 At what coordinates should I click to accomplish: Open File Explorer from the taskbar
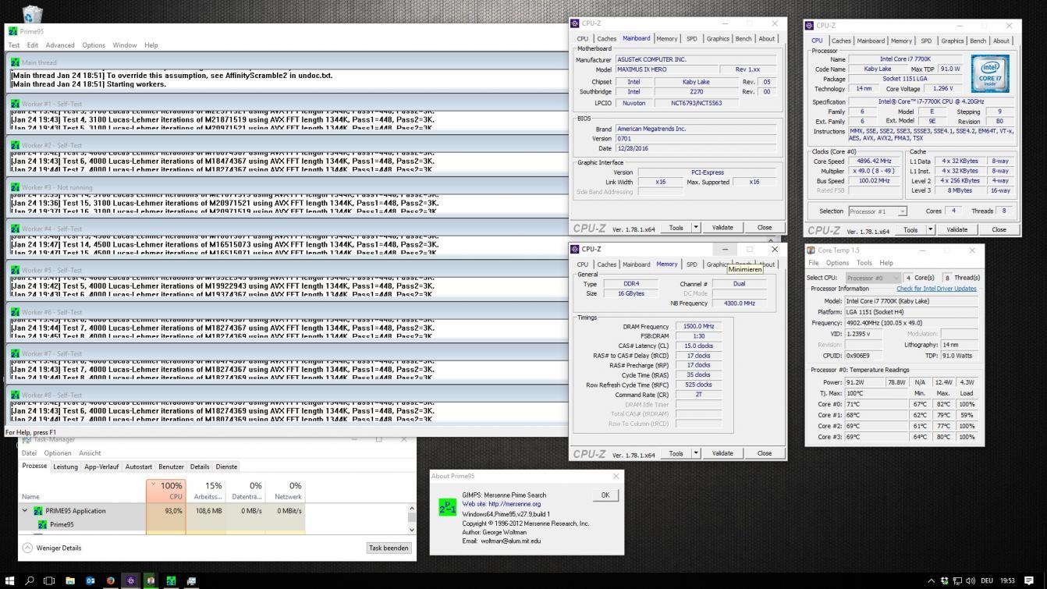pos(69,580)
